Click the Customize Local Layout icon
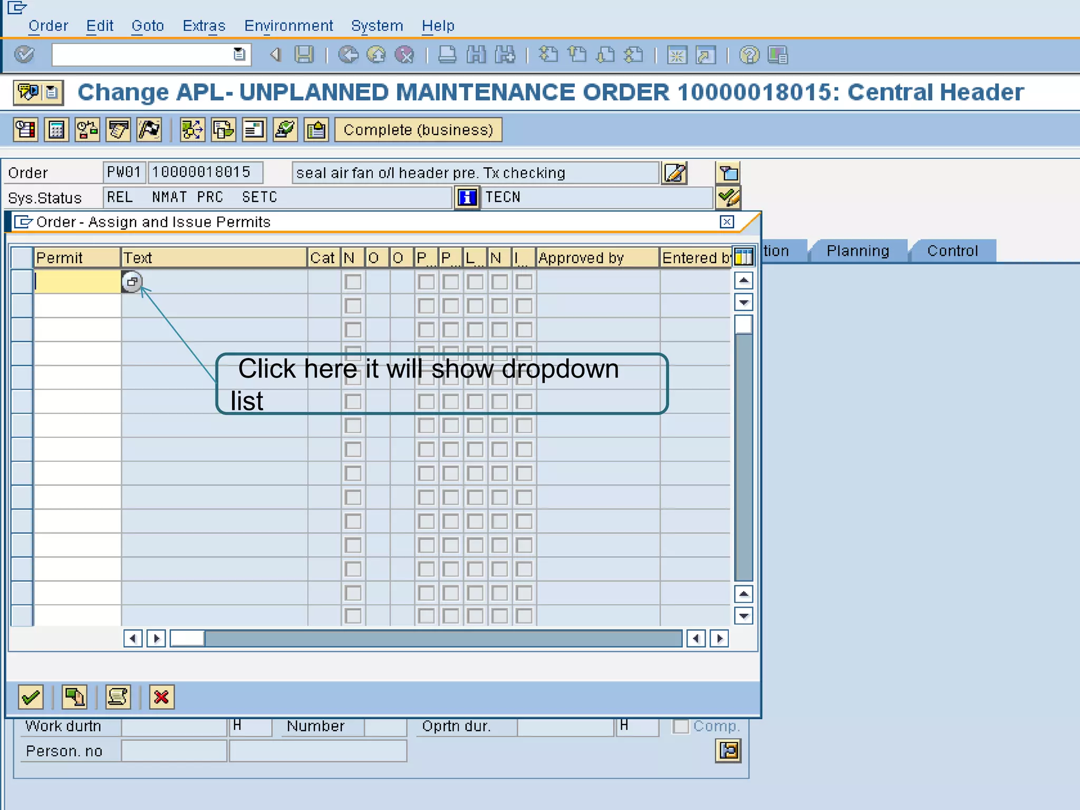Viewport: 1080px width, 810px height. pyautogui.click(x=778, y=55)
